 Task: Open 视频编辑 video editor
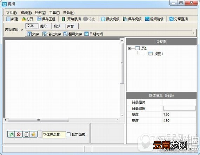(x=154, y=19)
